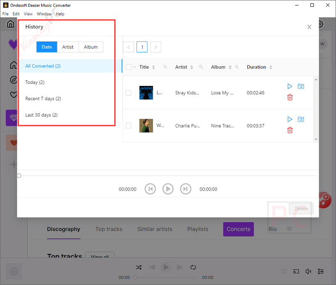Click the Delete button in History
The width and height of the screenshot is (336, 285).
tap(301, 209)
